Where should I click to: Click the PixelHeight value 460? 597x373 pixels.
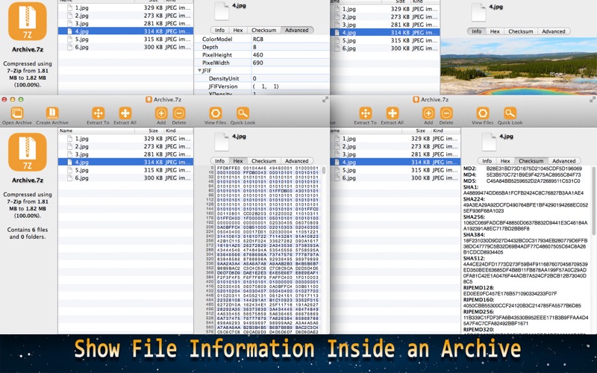257,54
